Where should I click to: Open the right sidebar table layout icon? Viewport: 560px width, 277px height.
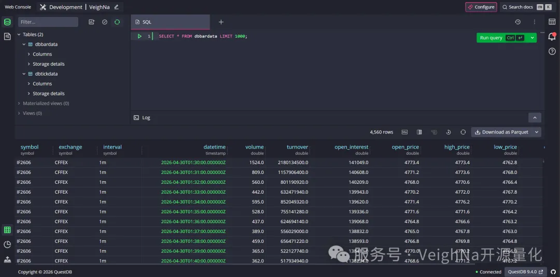[x=552, y=22]
